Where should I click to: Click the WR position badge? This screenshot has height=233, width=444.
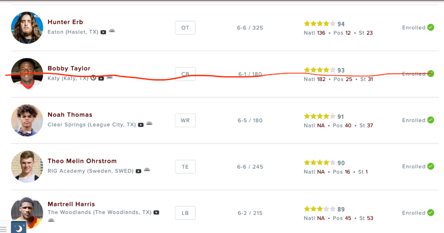(x=185, y=120)
